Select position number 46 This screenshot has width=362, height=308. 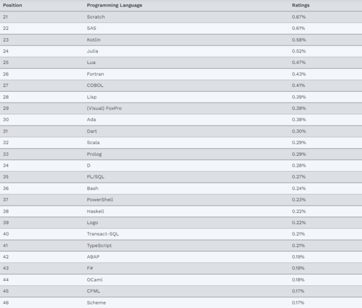point(6,303)
